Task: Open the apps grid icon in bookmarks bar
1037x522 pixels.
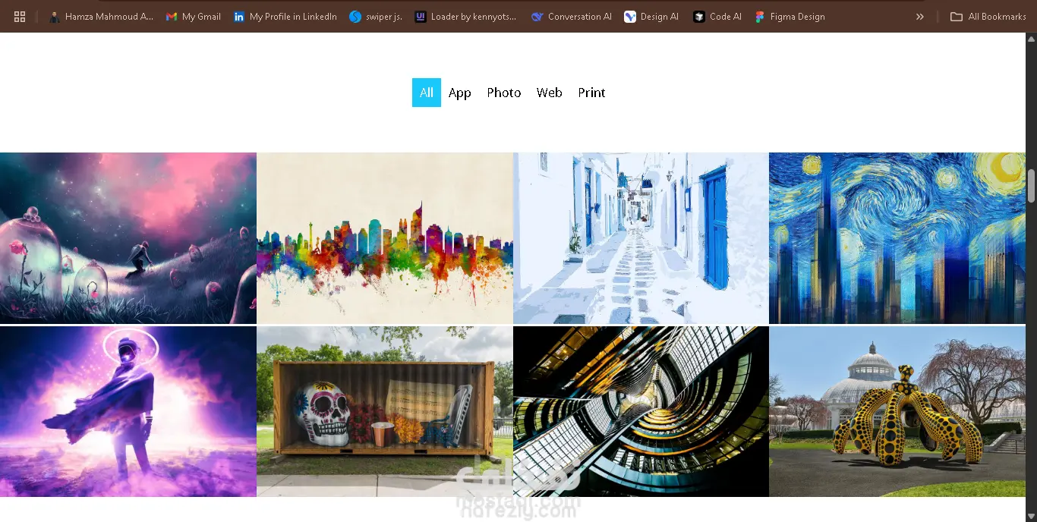Action: [x=20, y=17]
